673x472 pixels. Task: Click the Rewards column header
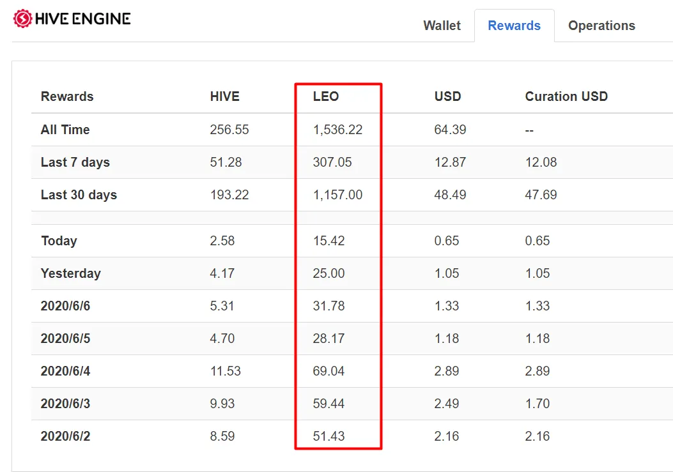[67, 96]
